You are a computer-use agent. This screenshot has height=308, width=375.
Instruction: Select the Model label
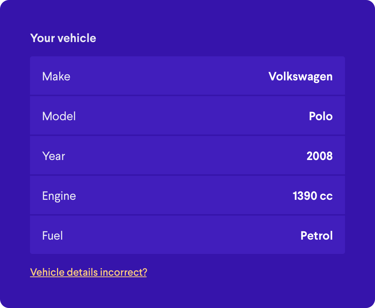pyautogui.click(x=59, y=116)
